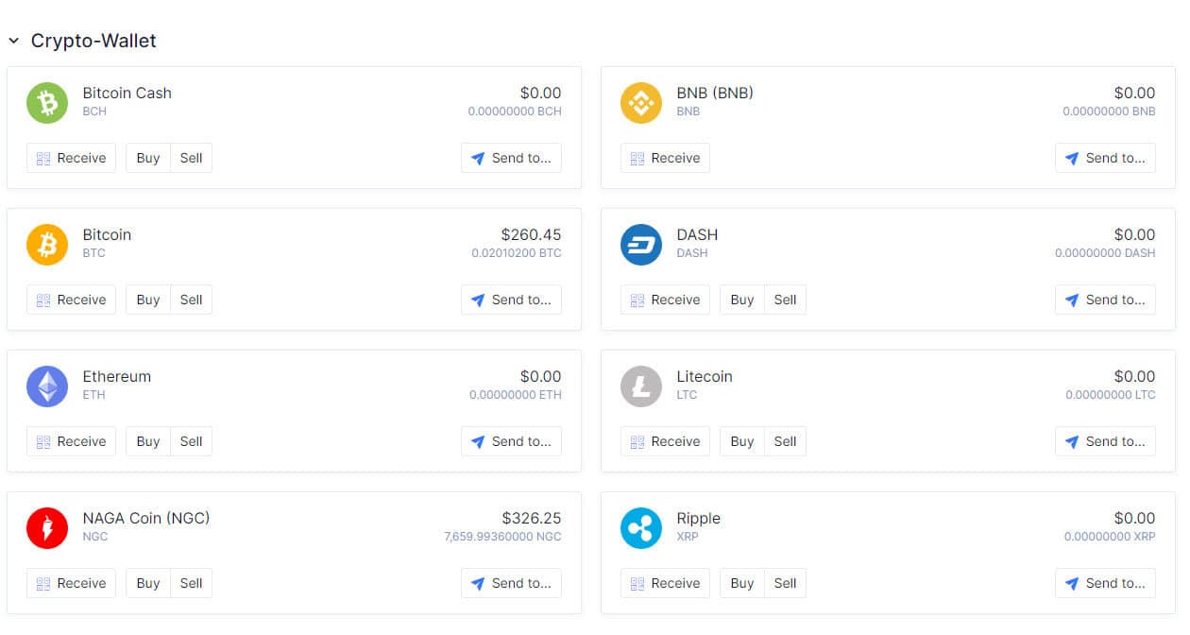Buy NAGA Coin
The height and width of the screenshot is (635, 1190).
coord(148,583)
